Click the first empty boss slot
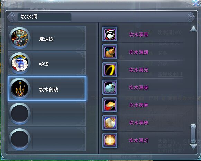 tap(47, 114)
